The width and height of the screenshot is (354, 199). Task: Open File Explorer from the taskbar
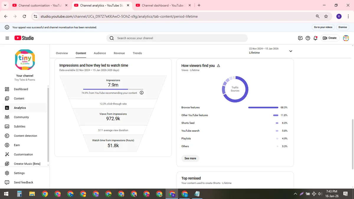point(32,194)
